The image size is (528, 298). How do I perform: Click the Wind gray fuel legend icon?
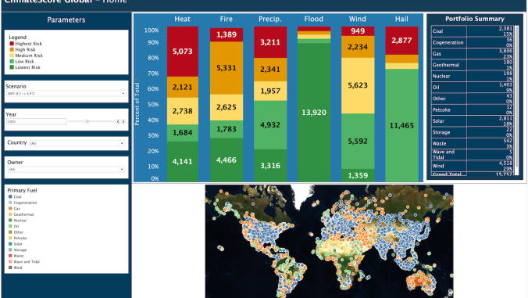coord(10,267)
